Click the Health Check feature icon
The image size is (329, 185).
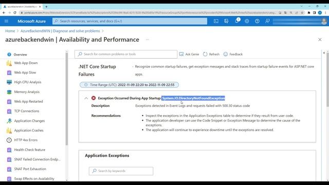click(x=9, y=150)
